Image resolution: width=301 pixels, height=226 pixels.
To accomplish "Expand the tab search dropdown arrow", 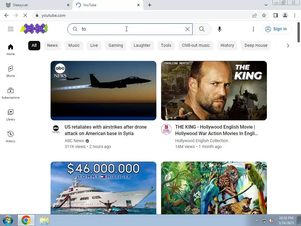I will [x=266, y=5].
